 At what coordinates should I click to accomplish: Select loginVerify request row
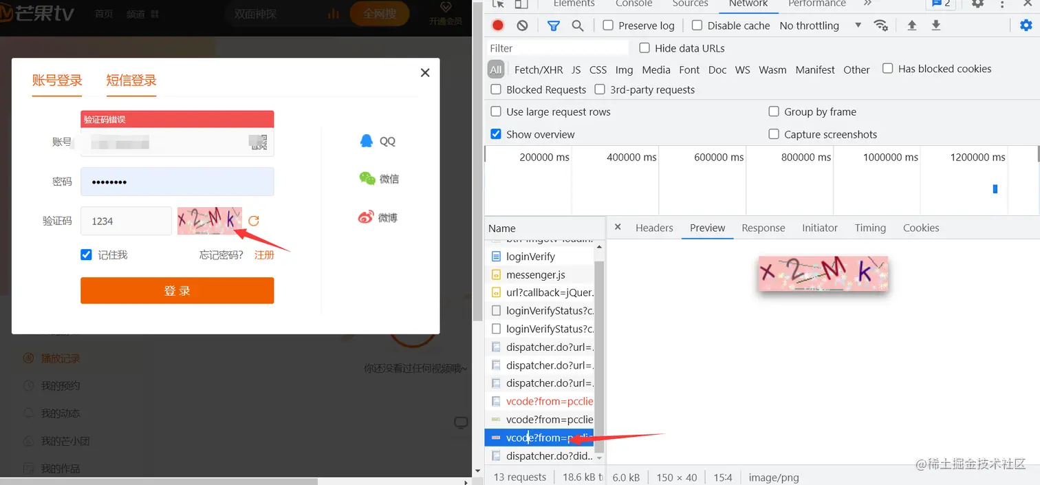[541, 257]
